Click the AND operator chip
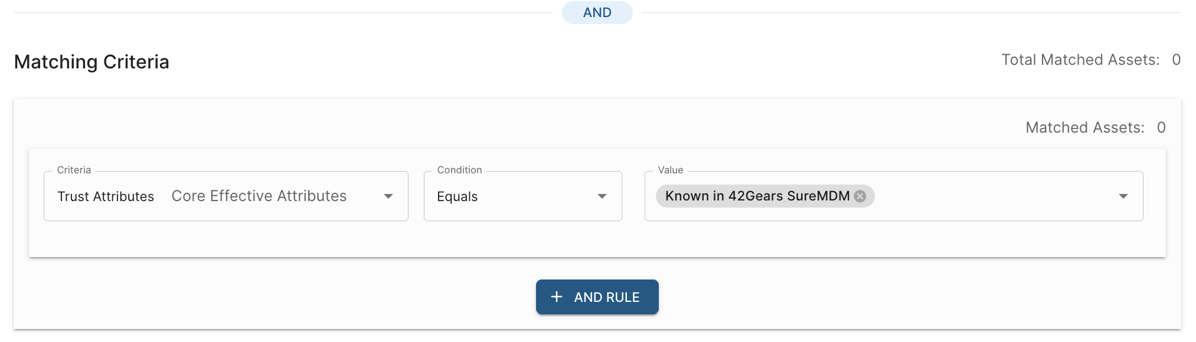The width and height of the screenshot is (1196, 342). click(597, 12)
